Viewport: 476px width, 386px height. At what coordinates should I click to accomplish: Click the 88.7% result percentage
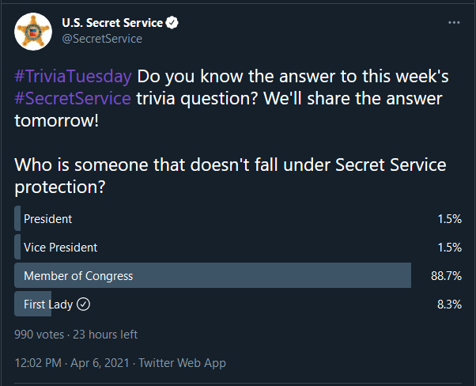coord(446,276)
